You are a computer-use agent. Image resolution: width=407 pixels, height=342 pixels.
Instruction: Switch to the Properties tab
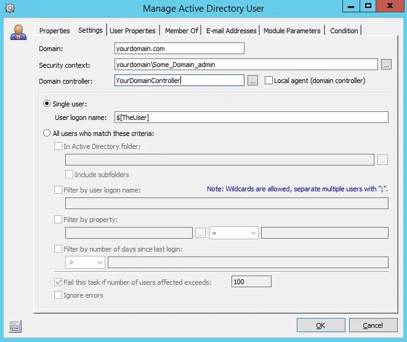55,31
